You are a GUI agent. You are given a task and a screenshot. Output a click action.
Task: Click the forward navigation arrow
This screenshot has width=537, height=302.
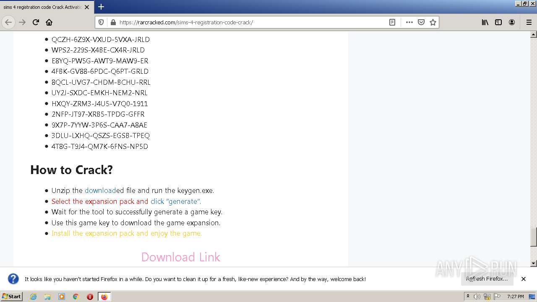click(22, 22)
